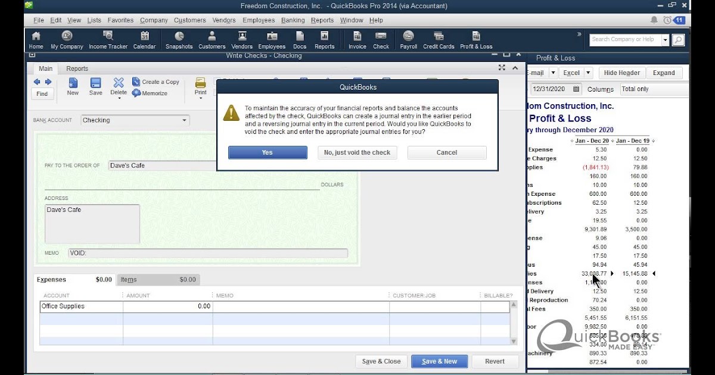715x375 pixels.
Task: Open the Employees center icon
Action: click(x=272, y=40)
